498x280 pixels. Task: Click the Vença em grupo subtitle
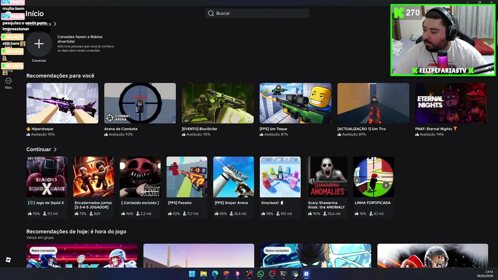(x=40, y=238)
